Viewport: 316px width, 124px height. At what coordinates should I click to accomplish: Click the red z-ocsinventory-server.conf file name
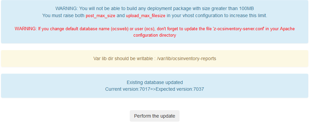239,29
